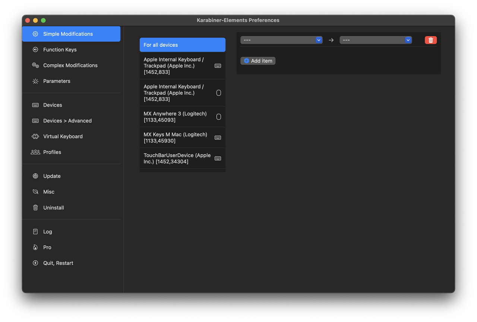
Task: Open the Misc section
Action: [71, 192]
